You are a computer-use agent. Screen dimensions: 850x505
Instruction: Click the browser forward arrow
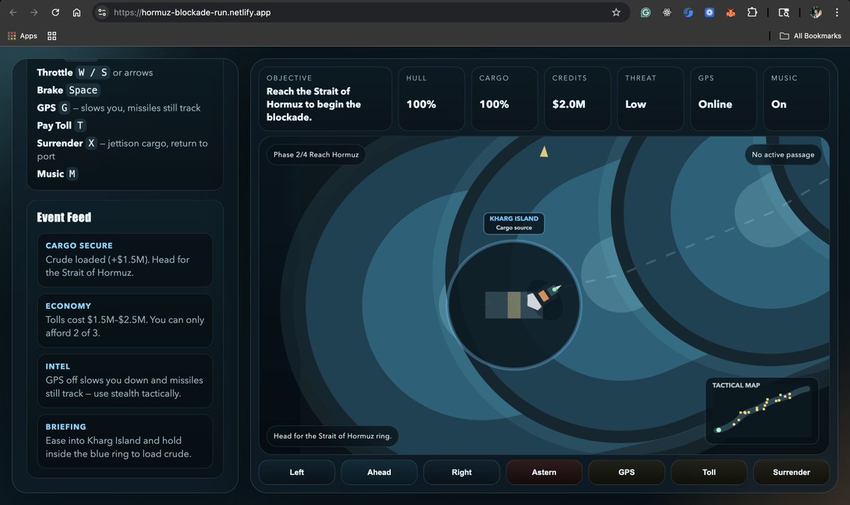[x=35, y=13]
